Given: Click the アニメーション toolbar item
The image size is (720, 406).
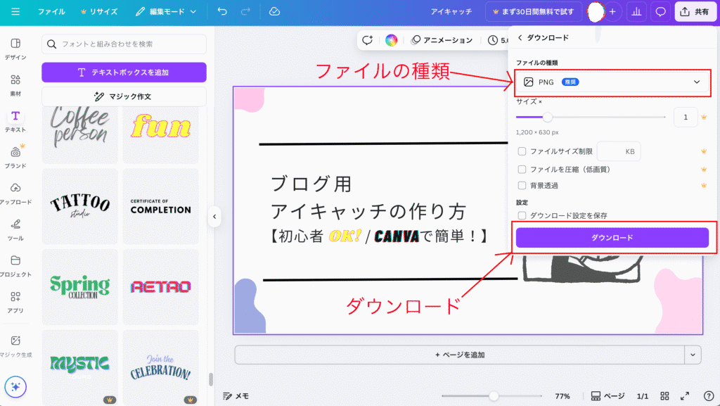Looking at the screenshot, I should tap(442, 40).
